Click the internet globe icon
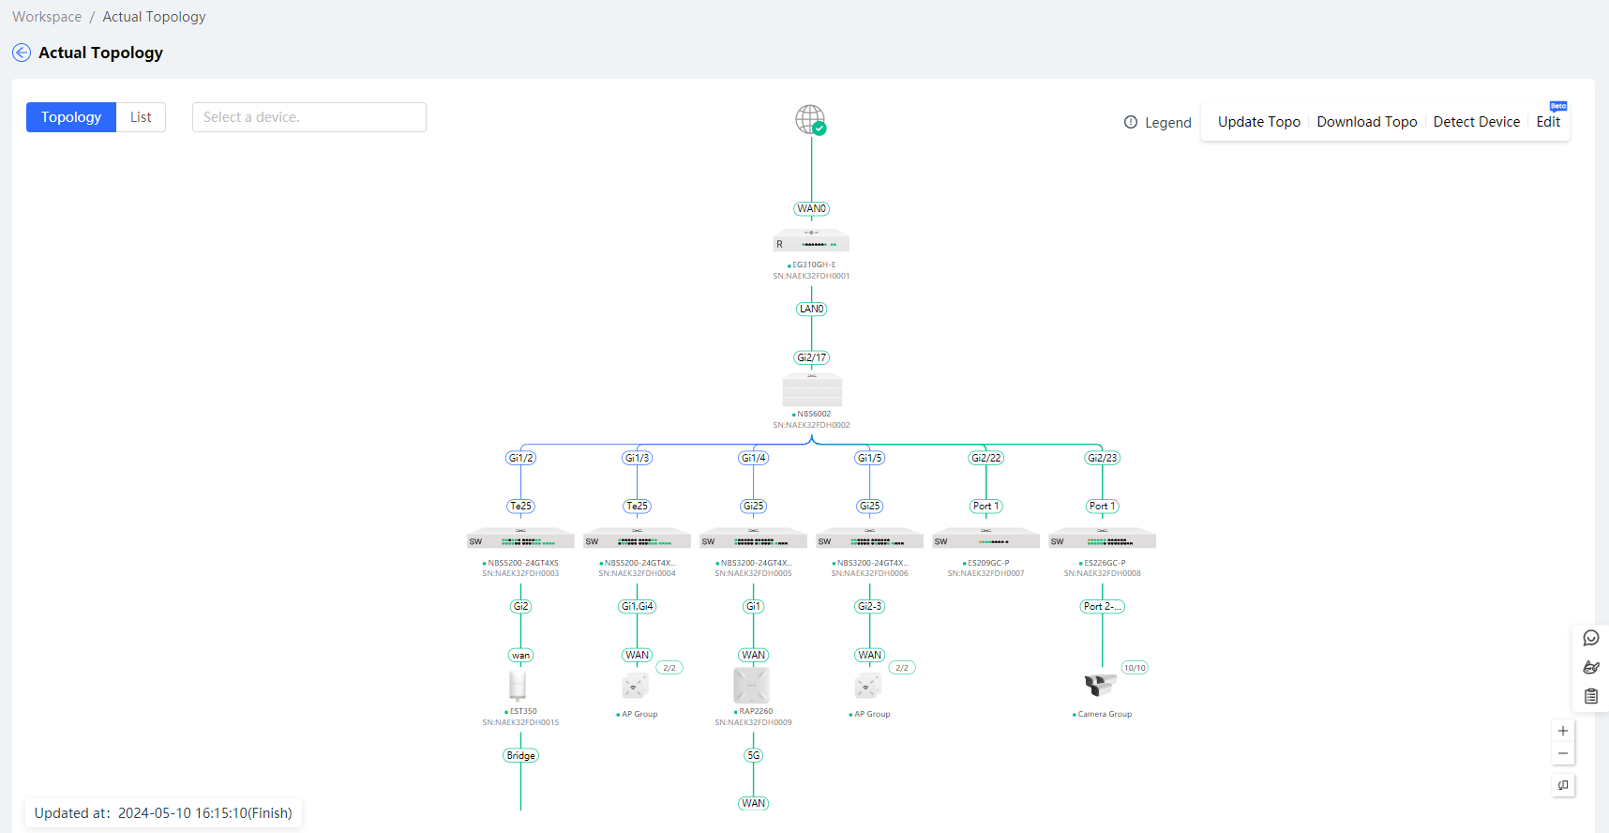The width and height of the screenshot is (1609, 833). pyautogui.click(x=810, y=119)
